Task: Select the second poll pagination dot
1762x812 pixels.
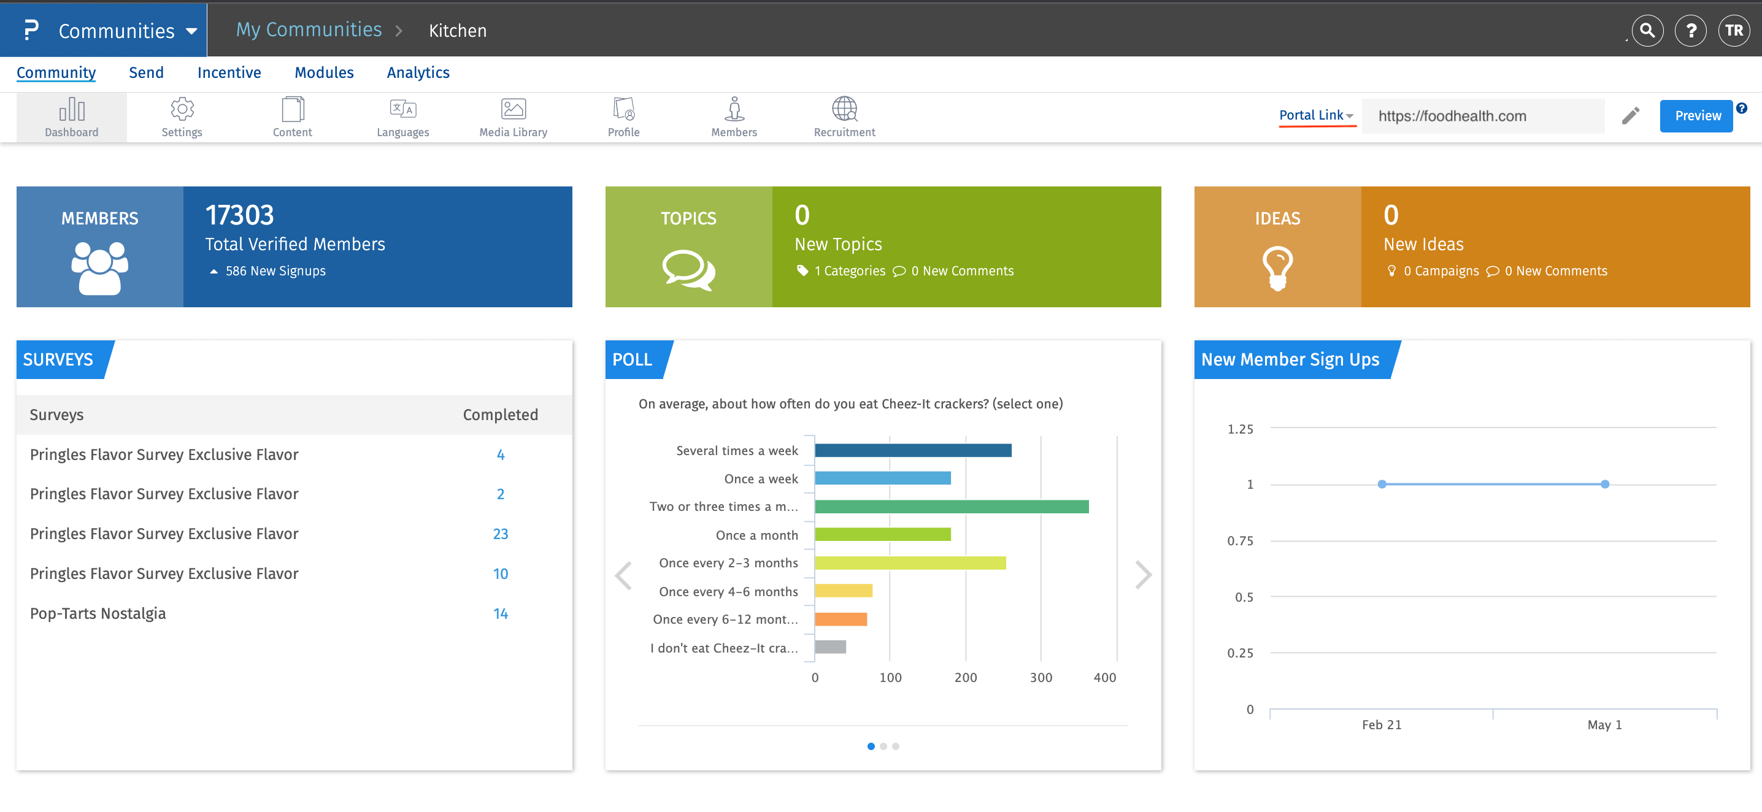Action: coord(883,746)
